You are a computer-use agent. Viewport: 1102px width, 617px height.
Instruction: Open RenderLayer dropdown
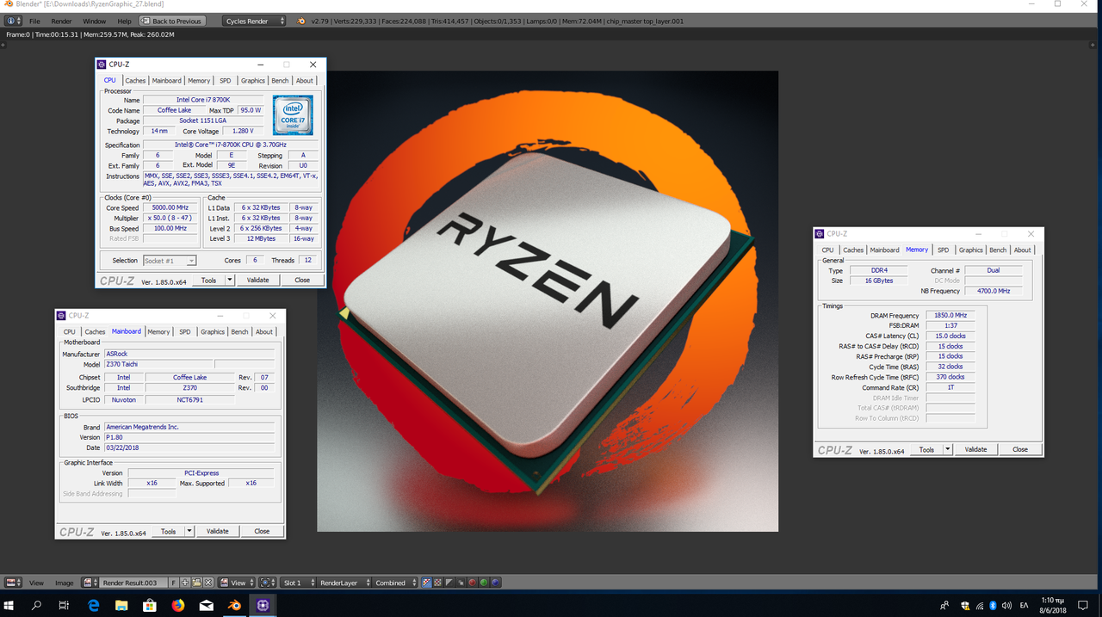click(x=344, y=583)
